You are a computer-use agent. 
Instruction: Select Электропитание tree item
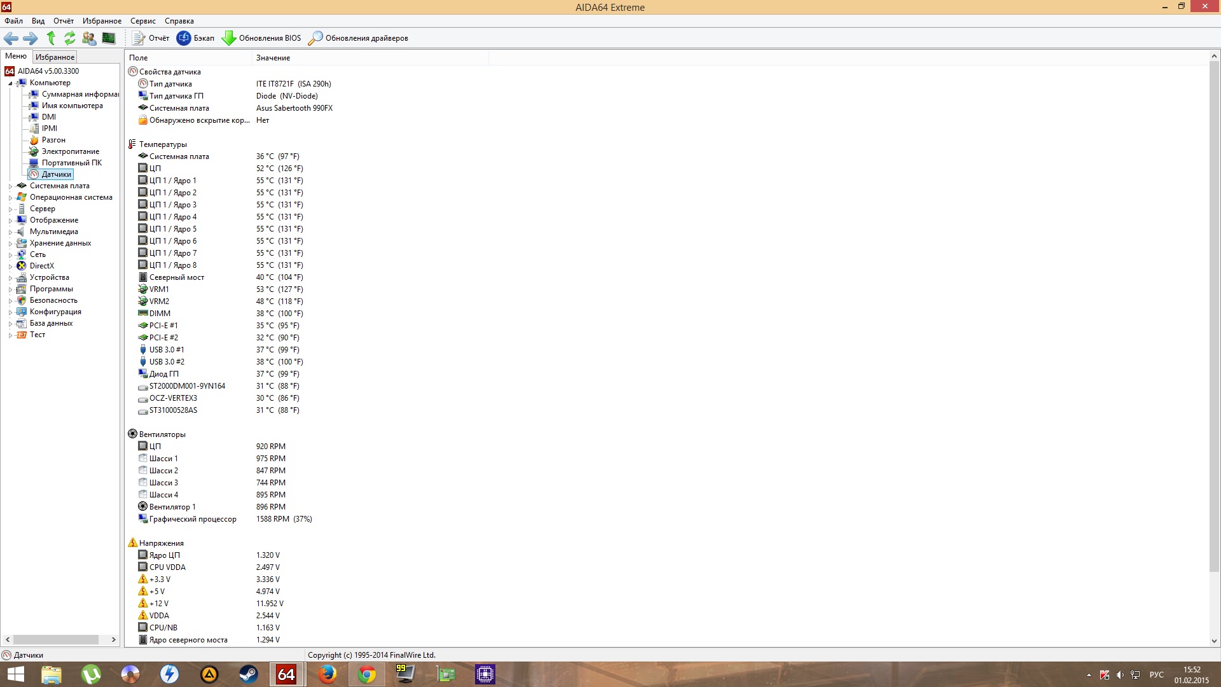click(x=70, y=151)
